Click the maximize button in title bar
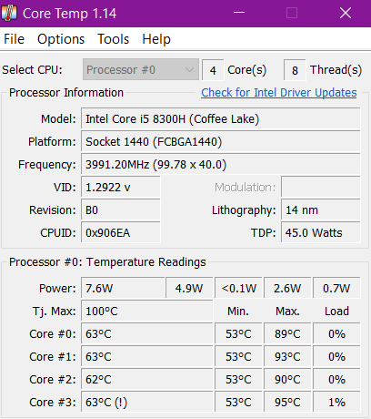Viewport: 371px width, 419px height. (x=292, y=13)
